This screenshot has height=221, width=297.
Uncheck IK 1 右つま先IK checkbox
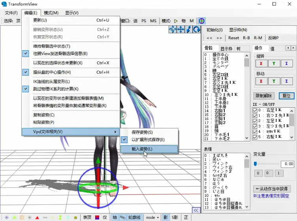click(x=255, y=116)
